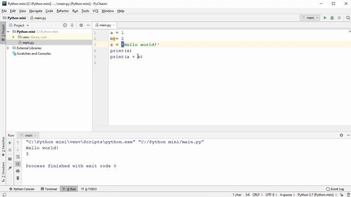Open the File menu
Viewport: 351px width, 197px height.
pos(4,11)
